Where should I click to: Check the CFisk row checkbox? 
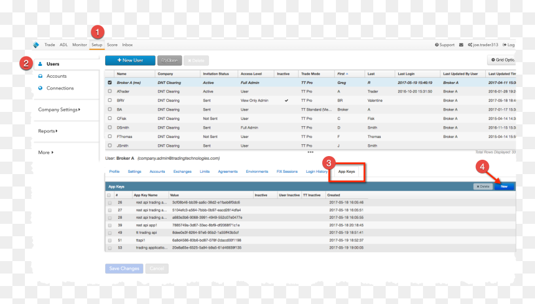point(109,118)
